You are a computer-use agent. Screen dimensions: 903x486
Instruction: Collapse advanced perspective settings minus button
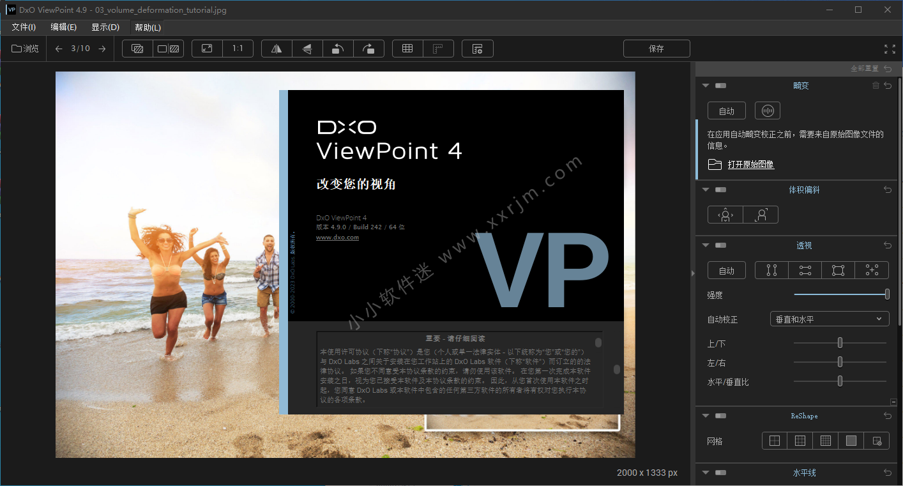pos(893,402)
